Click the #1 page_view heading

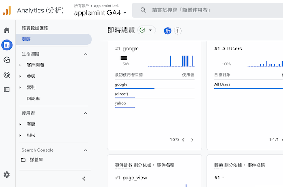[x=131, y=178]
